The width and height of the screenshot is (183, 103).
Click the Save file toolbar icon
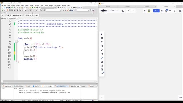7,8
